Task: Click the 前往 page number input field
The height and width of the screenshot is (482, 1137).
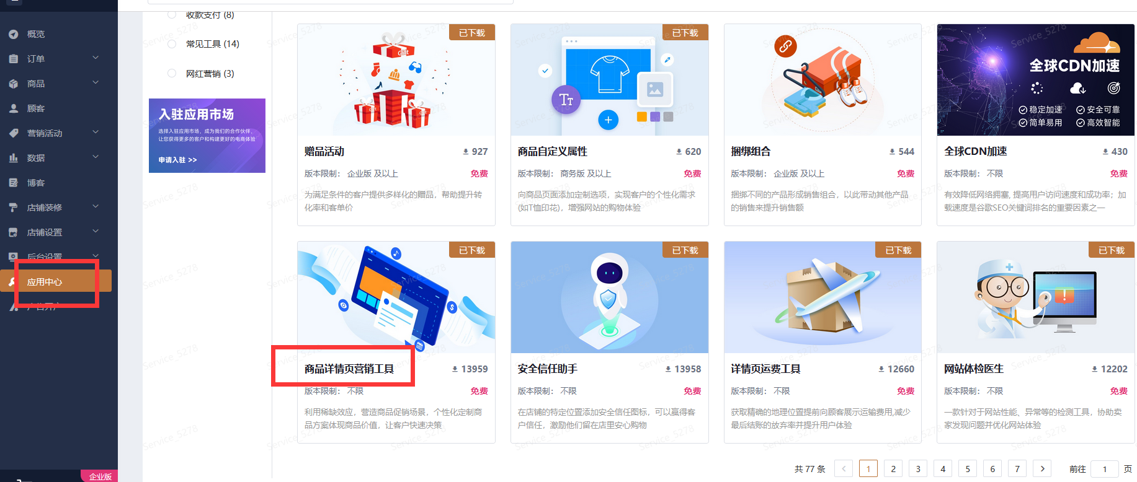Action: (1105, 469)
